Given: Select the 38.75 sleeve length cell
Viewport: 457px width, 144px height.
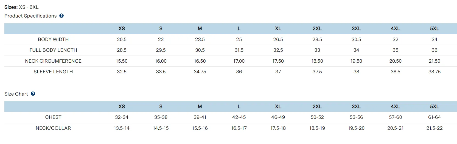Looking at the screenshot, I should pos(434,72).
